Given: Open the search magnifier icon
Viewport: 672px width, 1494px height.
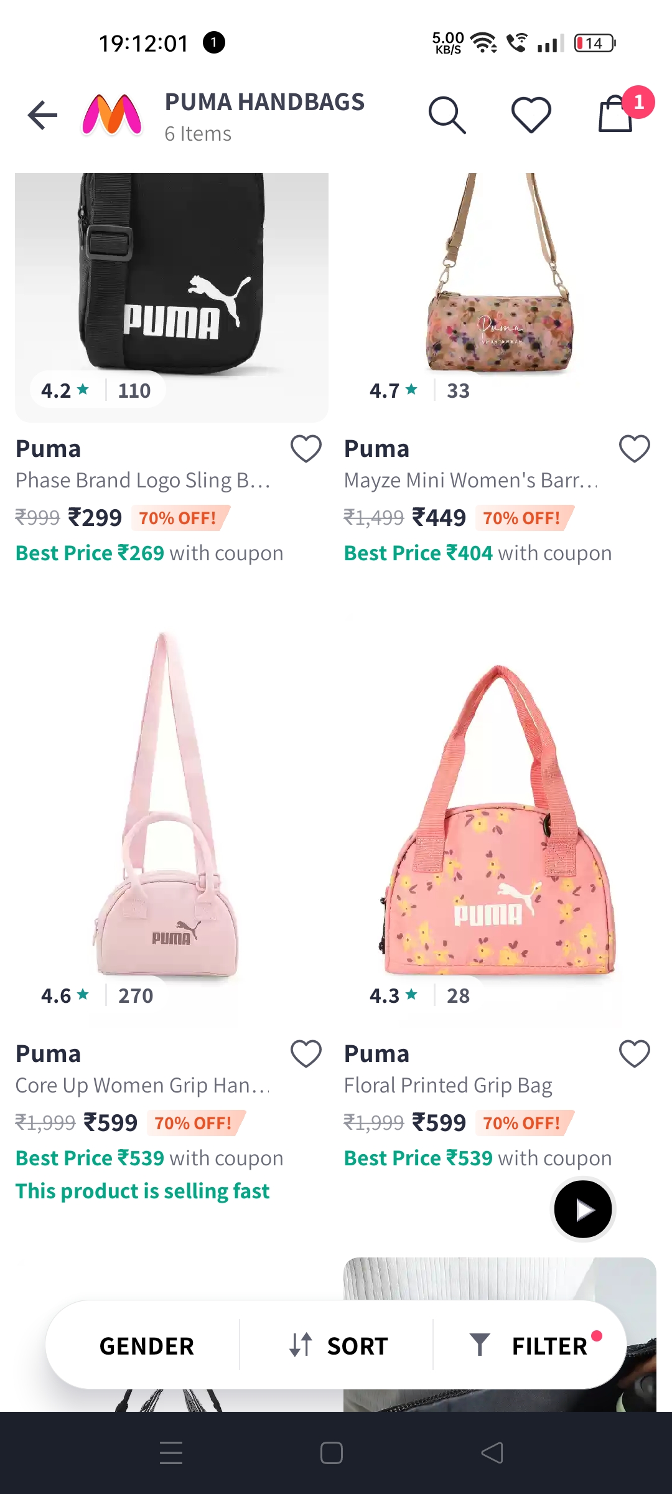Looking at the screenshot, I should tap(447, 115).
